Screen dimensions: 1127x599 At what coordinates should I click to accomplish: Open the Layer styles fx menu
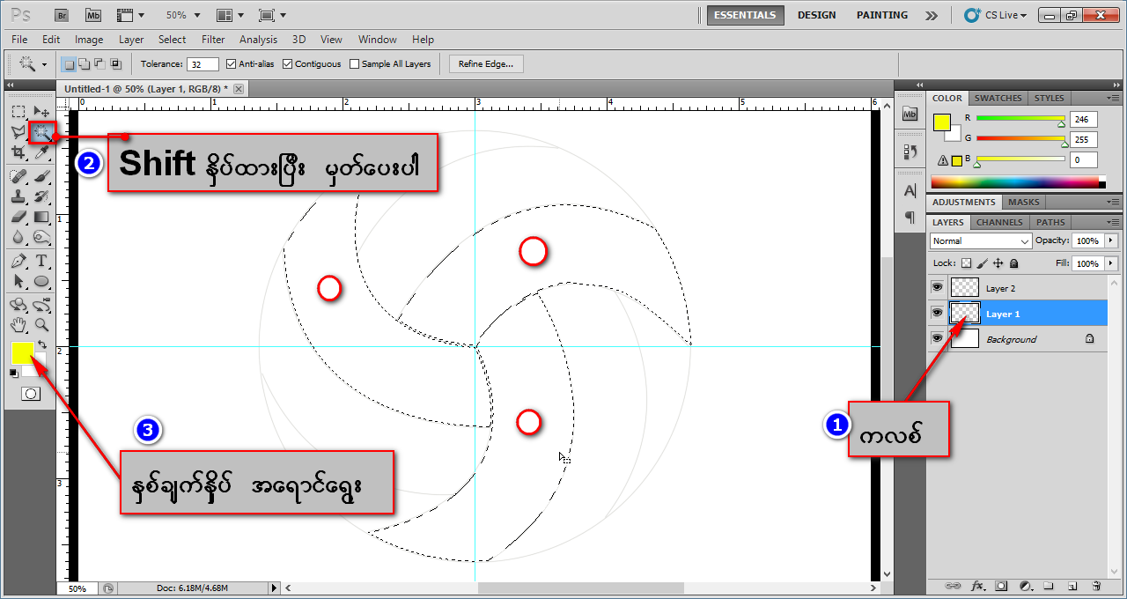(977, 586)
